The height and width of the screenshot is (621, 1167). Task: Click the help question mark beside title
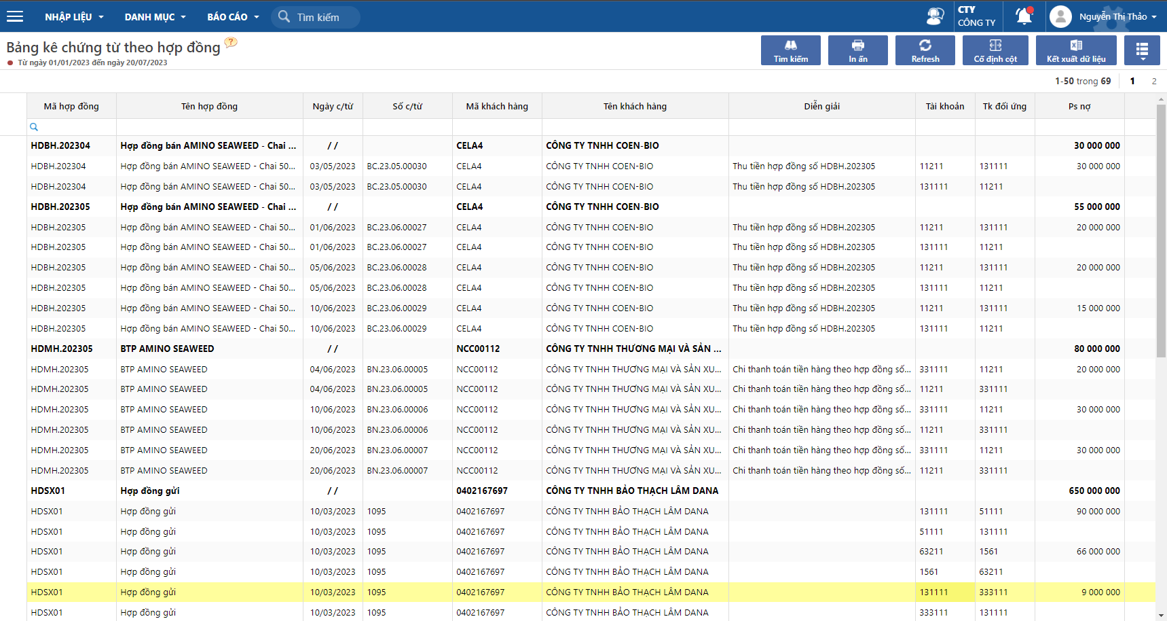pos(231,43)
